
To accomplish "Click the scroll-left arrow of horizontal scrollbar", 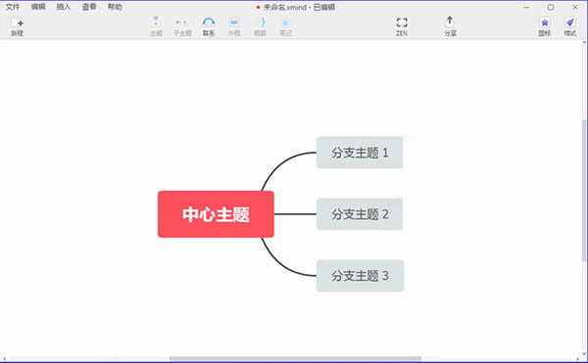I will pos(4,359).
